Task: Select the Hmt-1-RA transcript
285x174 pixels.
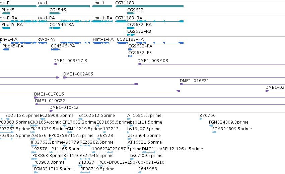Action: [102, 21]
